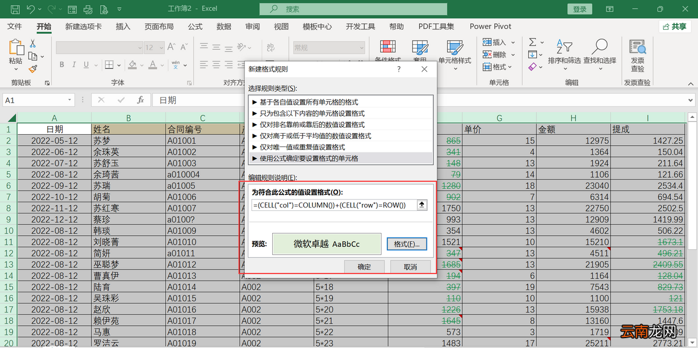Click the Insert Function fx icon

click(140, 100)
